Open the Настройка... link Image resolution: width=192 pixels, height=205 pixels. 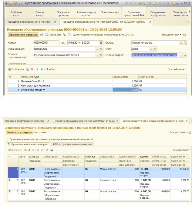pos(41,132)
